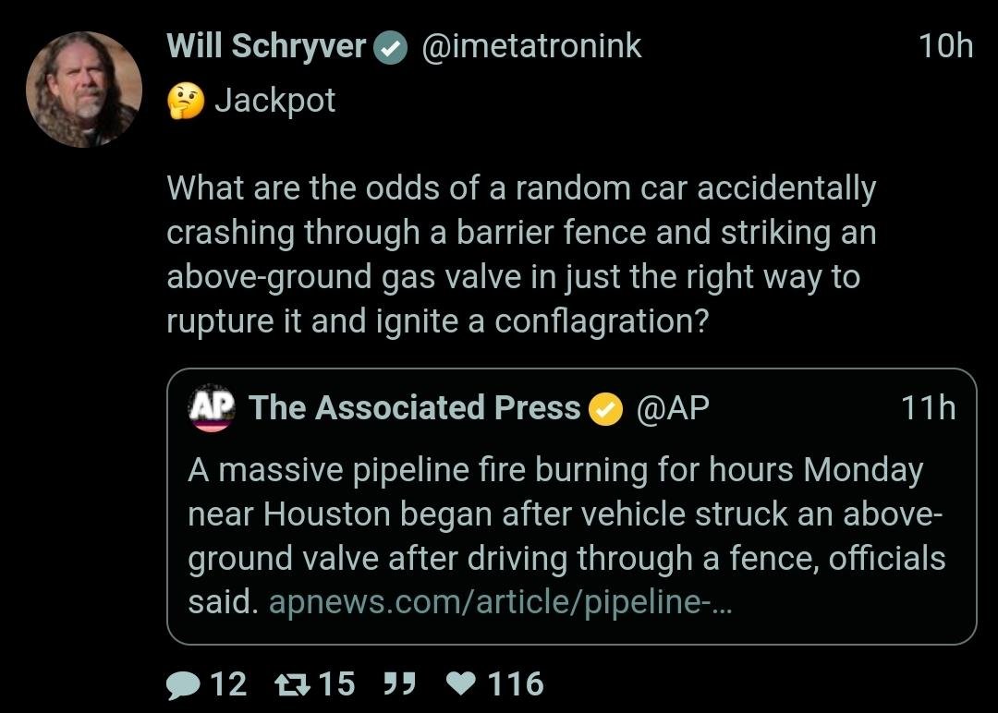Image resolution: width=998 pixels, height=713 pixels.
Task: Open the quoted AP tweet text
Action: coord(564,514)
